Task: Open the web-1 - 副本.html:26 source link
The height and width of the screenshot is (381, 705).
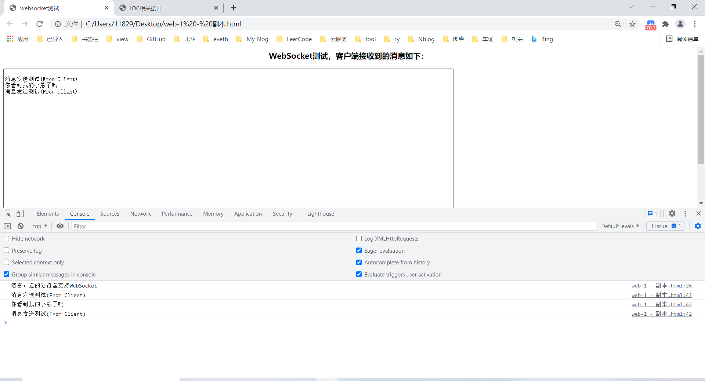Action: pos(661,286)
